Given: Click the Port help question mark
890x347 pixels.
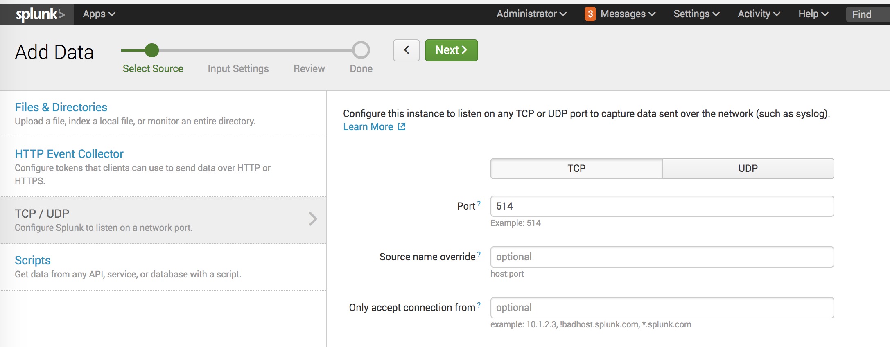Looking at the screenshot, I should [479, 203].
